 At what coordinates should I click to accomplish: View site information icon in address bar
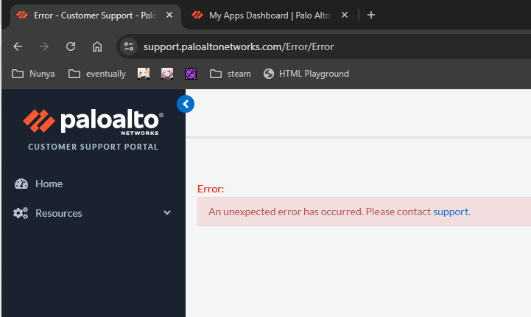pyautogui.click(x=129, y=46)
